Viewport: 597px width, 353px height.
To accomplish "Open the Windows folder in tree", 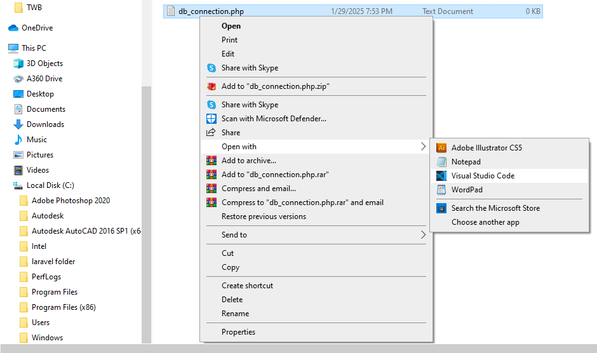I will point(47,338).
